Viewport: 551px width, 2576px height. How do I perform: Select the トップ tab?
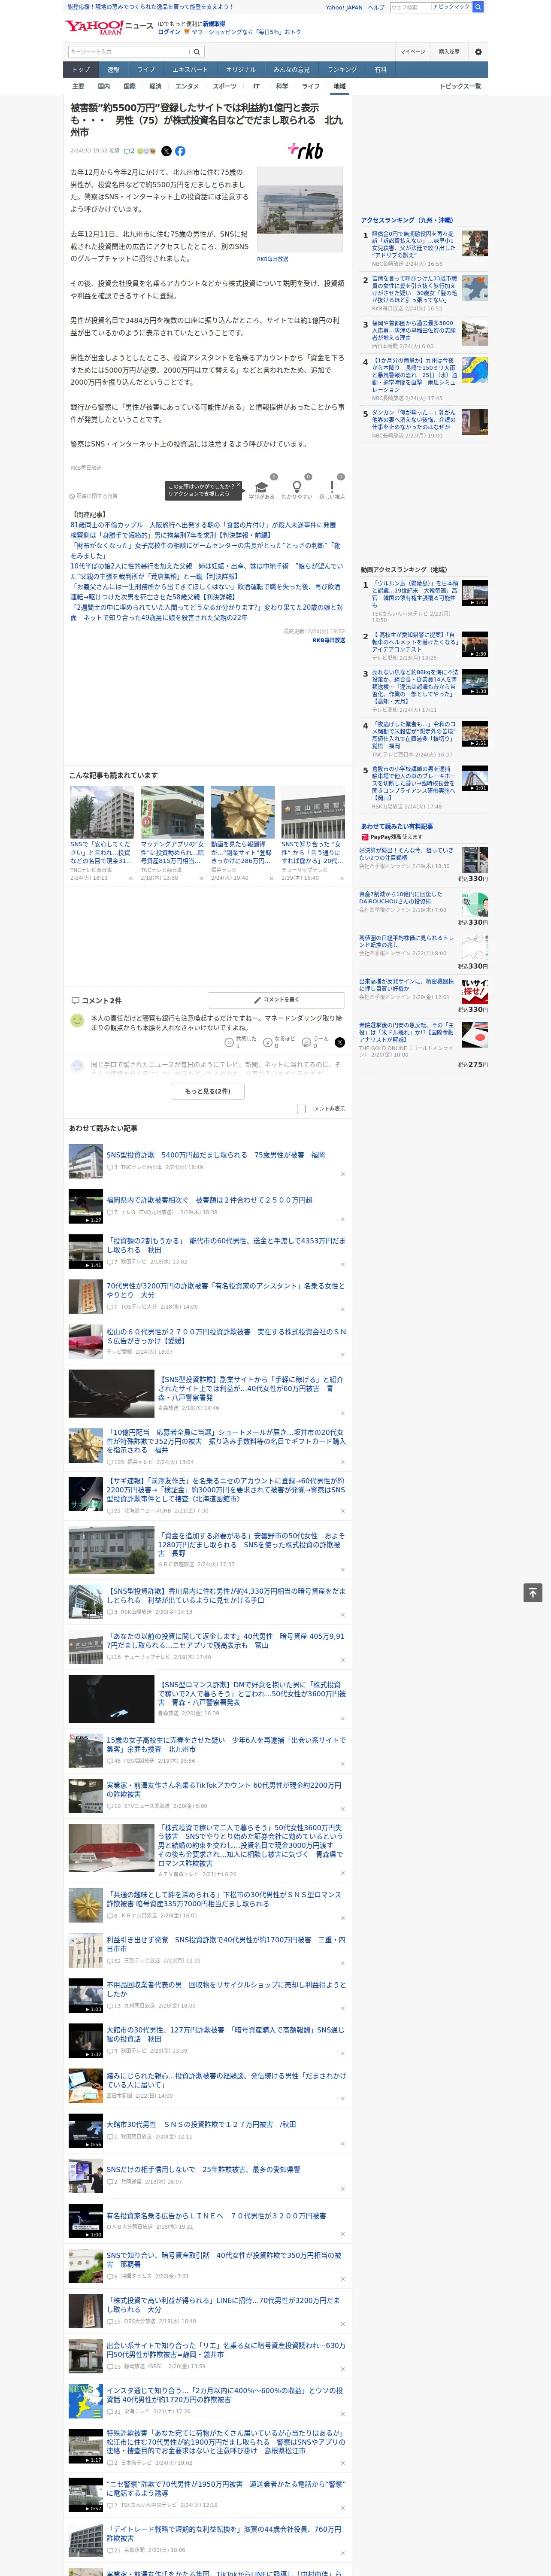click(81, 70)
